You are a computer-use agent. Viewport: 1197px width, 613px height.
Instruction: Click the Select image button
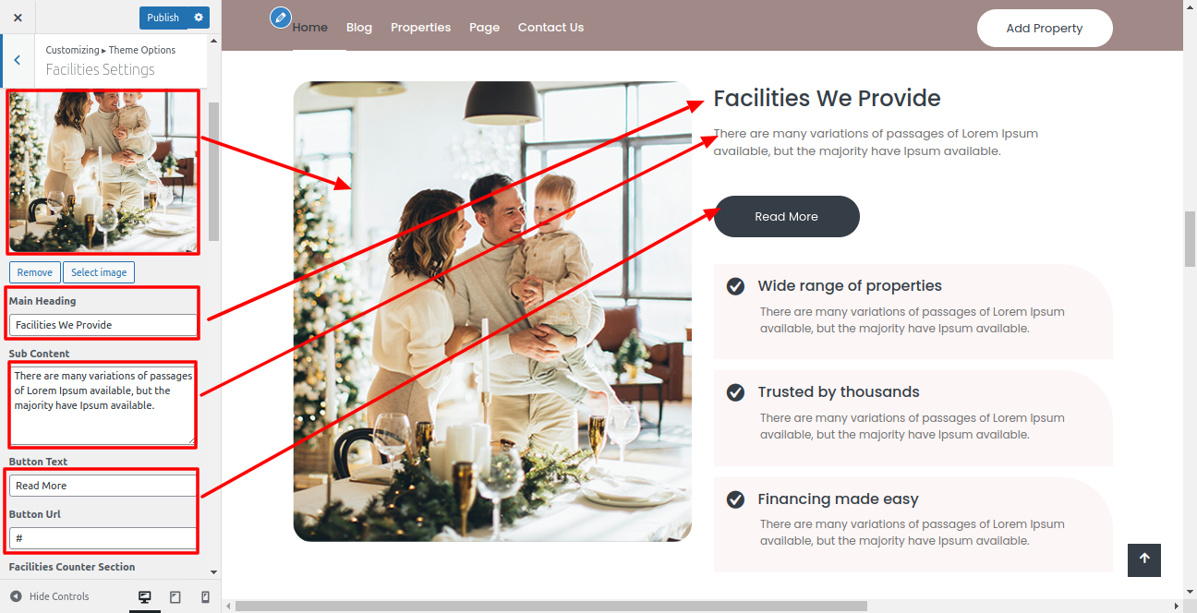[99, 272]
